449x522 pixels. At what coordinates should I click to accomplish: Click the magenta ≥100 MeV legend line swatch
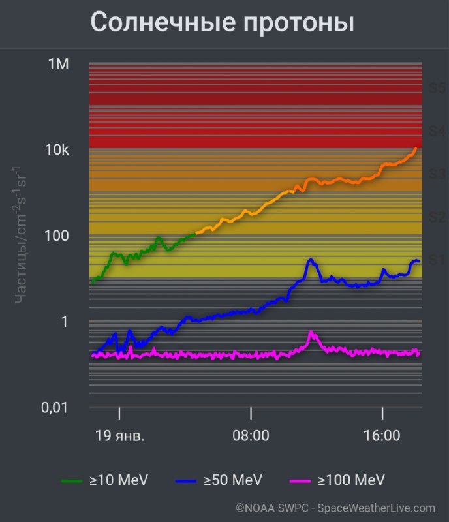tap(300, 481)
